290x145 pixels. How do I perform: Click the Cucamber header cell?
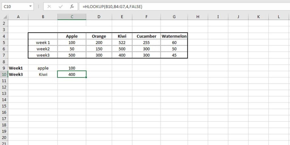coord(146,36)
